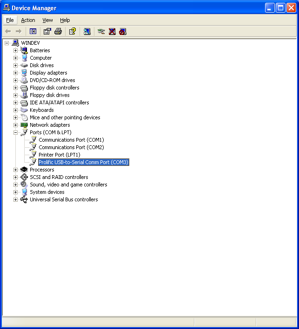This screenshot has height=329, width=299.
Task: Click the Disk drives category icon
Action: pyautogui.click(x=24, y=65)
